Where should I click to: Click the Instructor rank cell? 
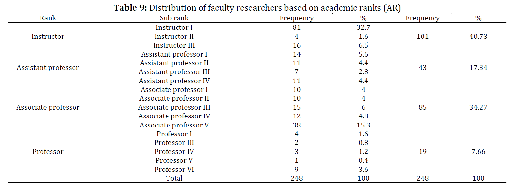point(48,37)
